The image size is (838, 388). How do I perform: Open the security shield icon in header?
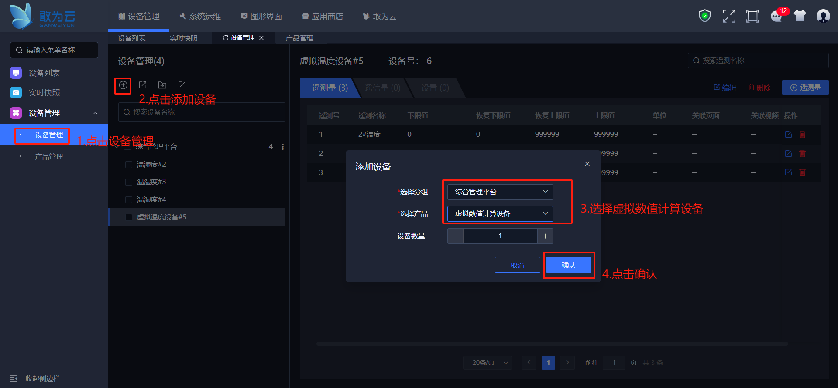click(705, 16)
